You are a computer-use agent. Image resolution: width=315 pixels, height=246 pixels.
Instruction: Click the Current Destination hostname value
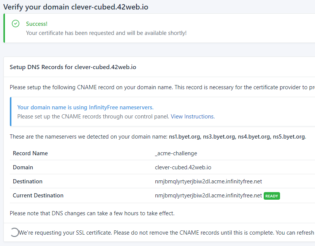click(208, 196)
